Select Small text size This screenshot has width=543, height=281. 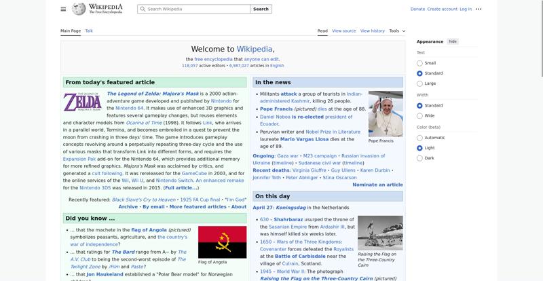tap(419, 63)
